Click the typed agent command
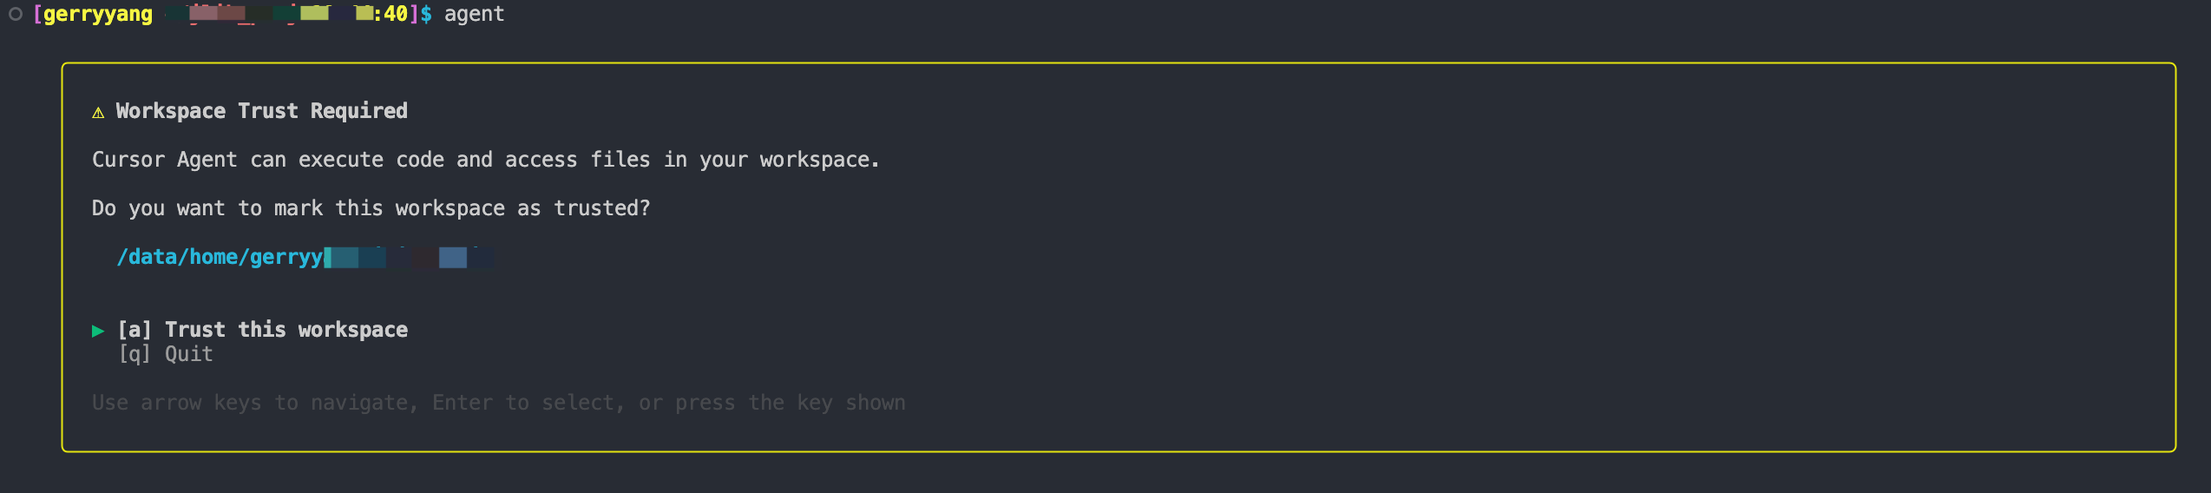 coord(474,14)
